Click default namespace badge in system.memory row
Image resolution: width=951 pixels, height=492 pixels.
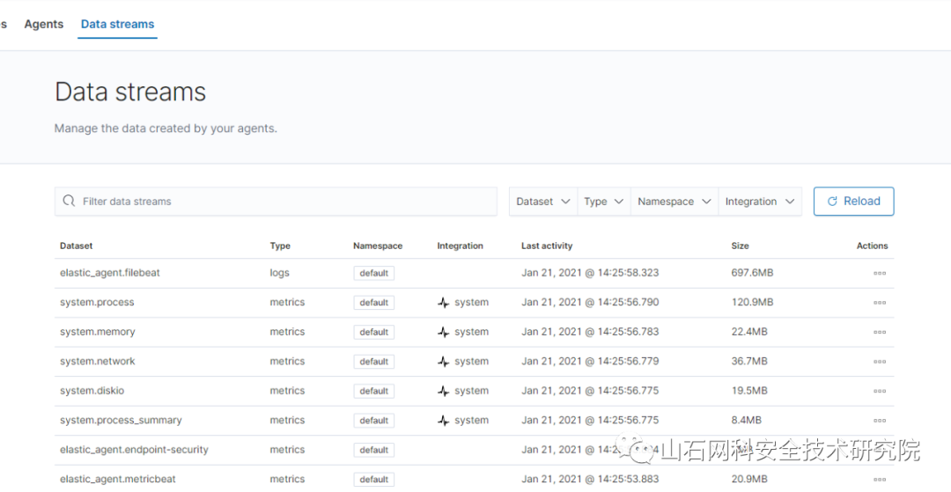click(373, 332)
